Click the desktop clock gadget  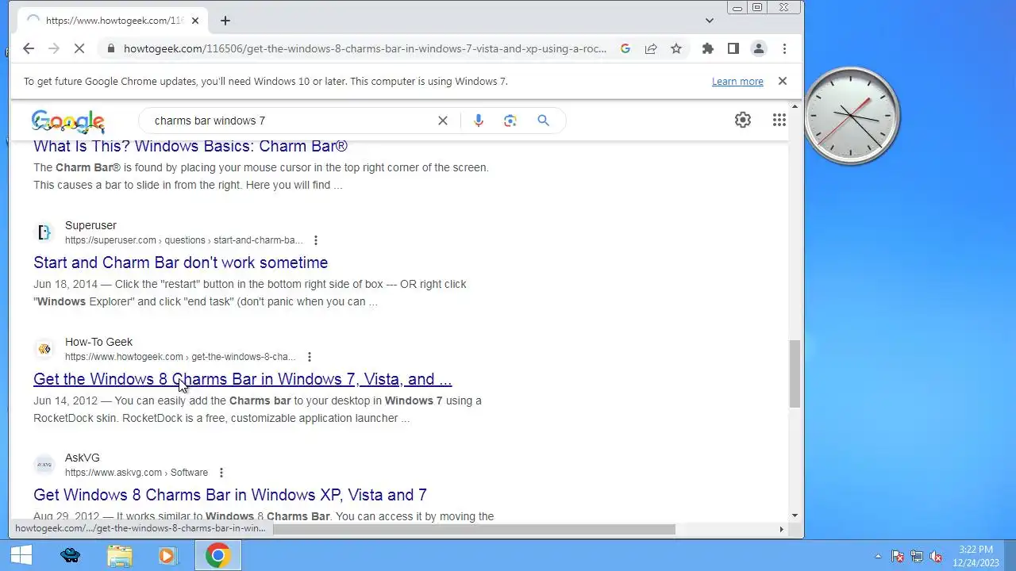click(851, 117)
